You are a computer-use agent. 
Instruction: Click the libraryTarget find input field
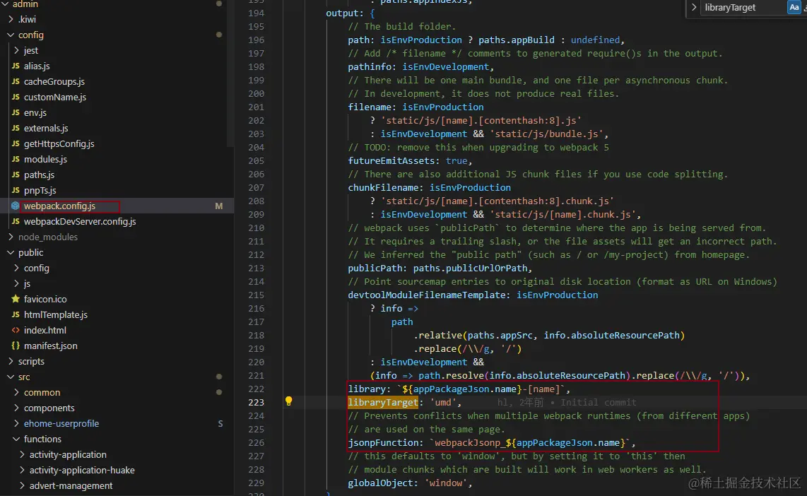[x=743, y=7]
